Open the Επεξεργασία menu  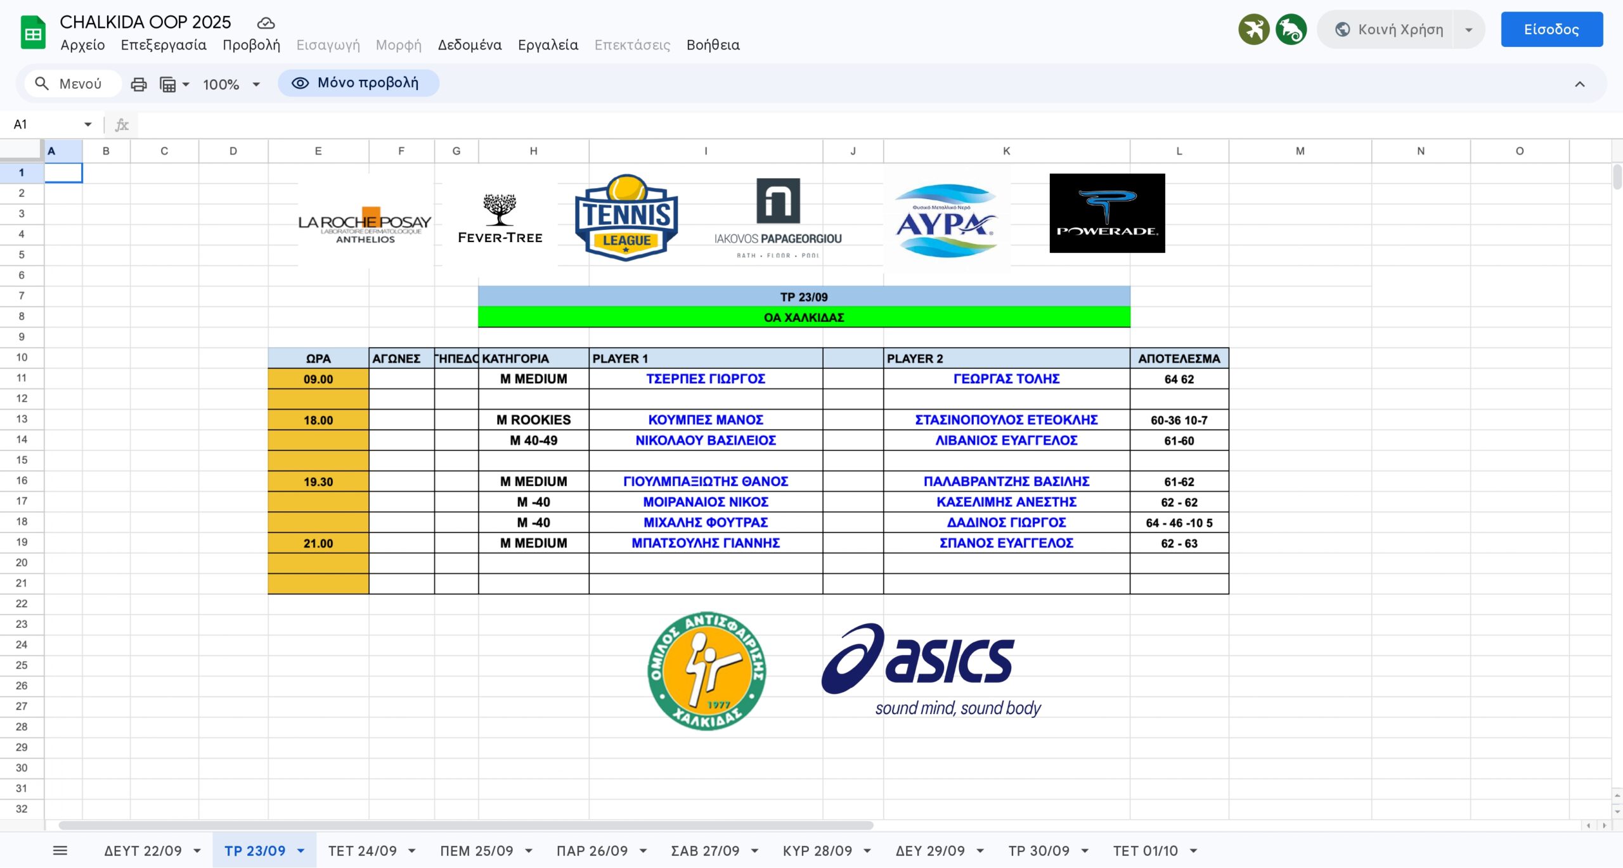pyautogui.click(x=164, y=45)
